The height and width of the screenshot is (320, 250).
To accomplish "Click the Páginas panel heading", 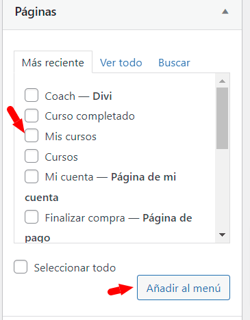I will [36, 12].
